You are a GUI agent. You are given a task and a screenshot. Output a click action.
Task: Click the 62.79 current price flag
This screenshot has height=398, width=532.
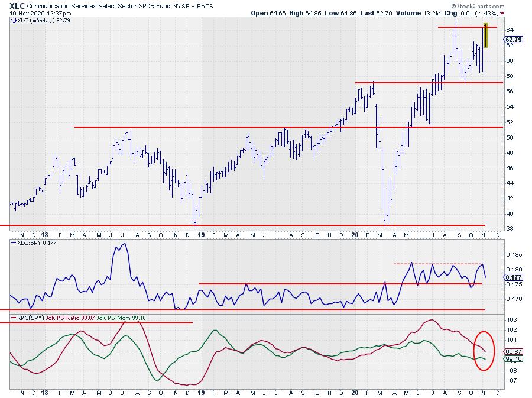[x=512, y=40]
